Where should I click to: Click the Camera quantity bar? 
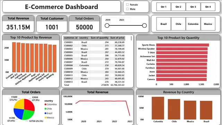coord(181,80)
